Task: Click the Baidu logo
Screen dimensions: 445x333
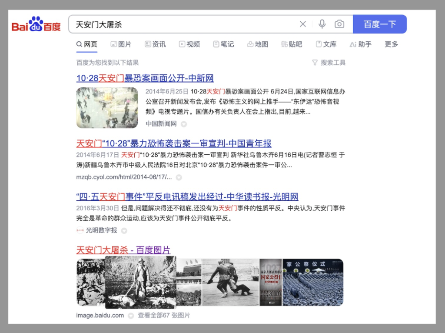Action: click(x=36, y=24)
